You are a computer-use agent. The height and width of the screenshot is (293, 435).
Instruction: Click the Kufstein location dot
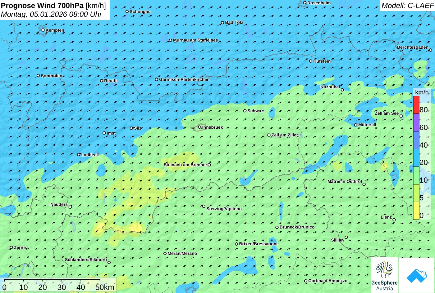pos(311,61)
